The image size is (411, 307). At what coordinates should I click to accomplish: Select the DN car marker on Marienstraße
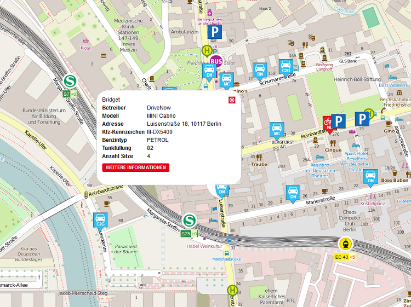tap(293, 193)
